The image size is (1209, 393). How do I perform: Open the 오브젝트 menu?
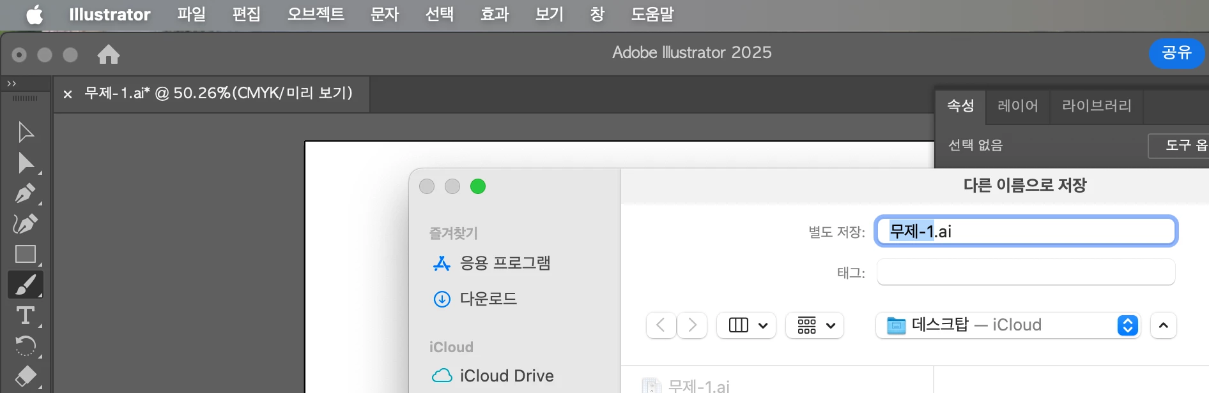coord(316,14)
